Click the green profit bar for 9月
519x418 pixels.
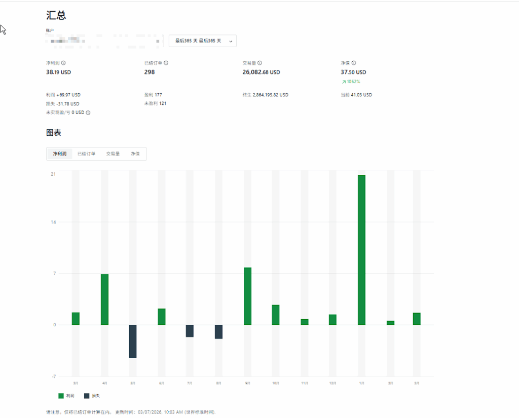[x=247, y=296]
